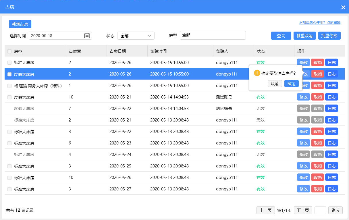Click 修改 for 标准大床房 dated 2020-05-22
Image resolution: width=349 pixels, height=220 pixels.
pos(303,131)
